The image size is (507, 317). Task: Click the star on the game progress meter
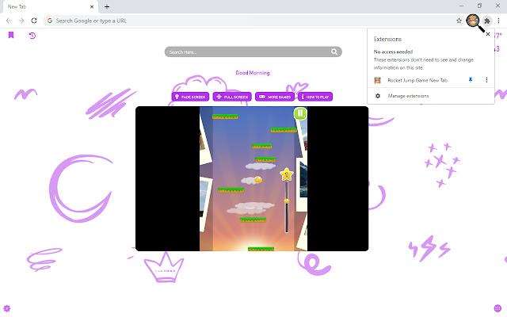287,174
